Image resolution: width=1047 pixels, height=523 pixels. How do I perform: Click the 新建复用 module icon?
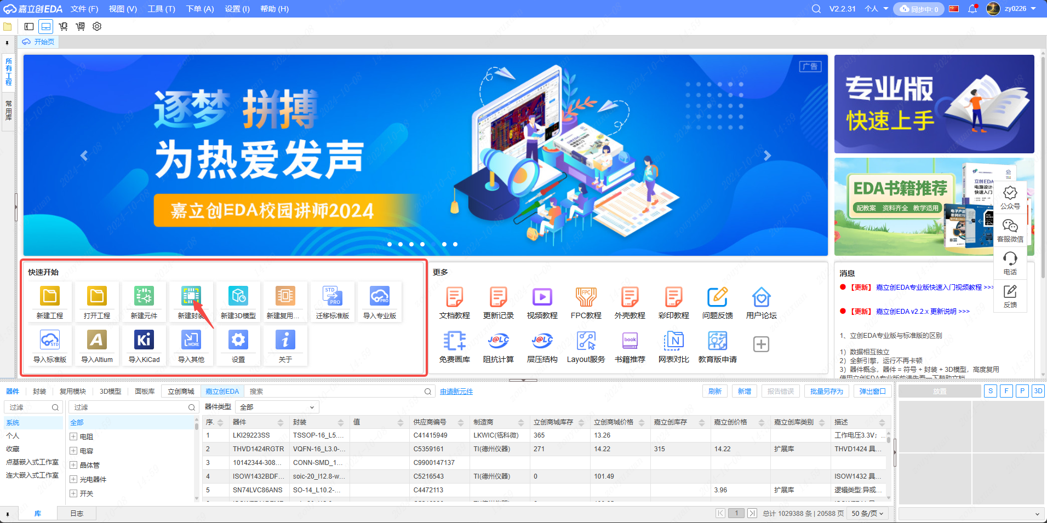tap(285, 296)
